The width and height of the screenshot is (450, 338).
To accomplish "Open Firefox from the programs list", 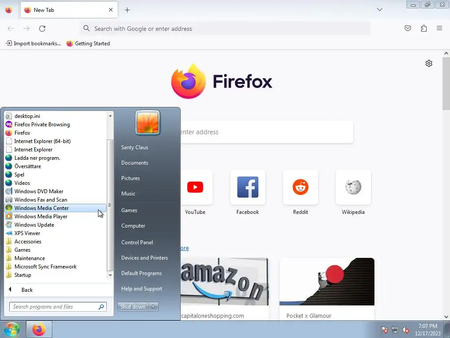I will [55, 133].
